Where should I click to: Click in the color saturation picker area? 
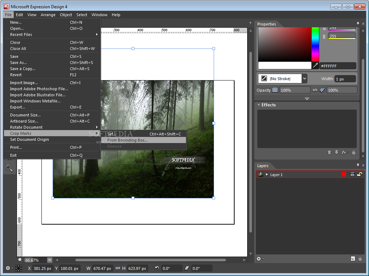pos(285,44)
